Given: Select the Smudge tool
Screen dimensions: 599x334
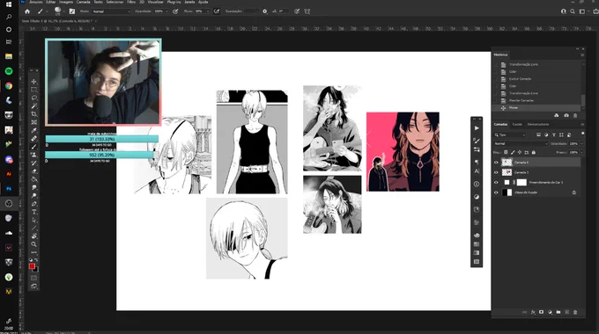Looking at the screenshot, I should pos(34,187).
